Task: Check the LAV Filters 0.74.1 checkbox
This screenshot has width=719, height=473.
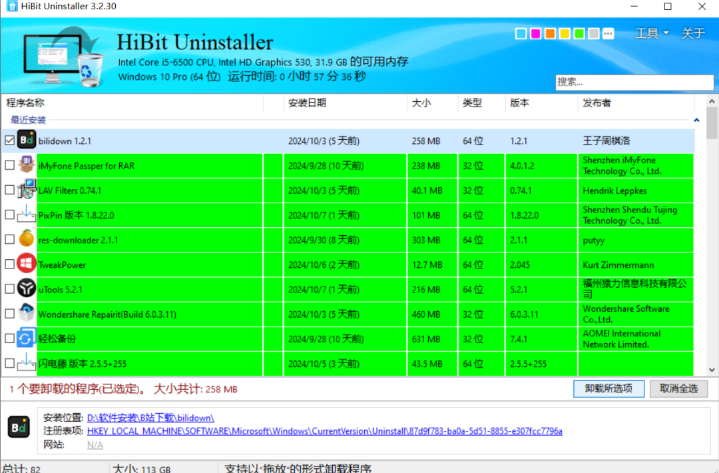Action: pyautogui.click(x=8, y=191)
